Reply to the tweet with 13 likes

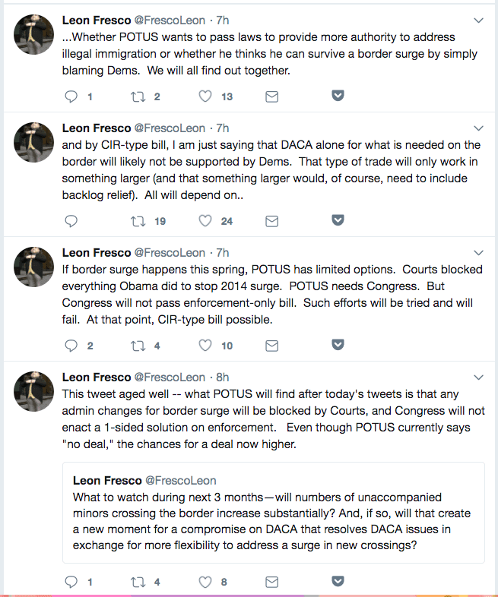coord(72,96)
